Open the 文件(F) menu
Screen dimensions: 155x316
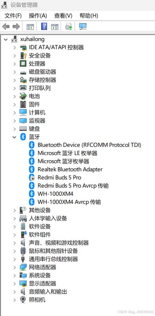pyautogui.click(x=13, y=16)
